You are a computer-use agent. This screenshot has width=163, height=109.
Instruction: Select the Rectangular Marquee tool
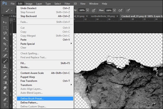[5, 28]
